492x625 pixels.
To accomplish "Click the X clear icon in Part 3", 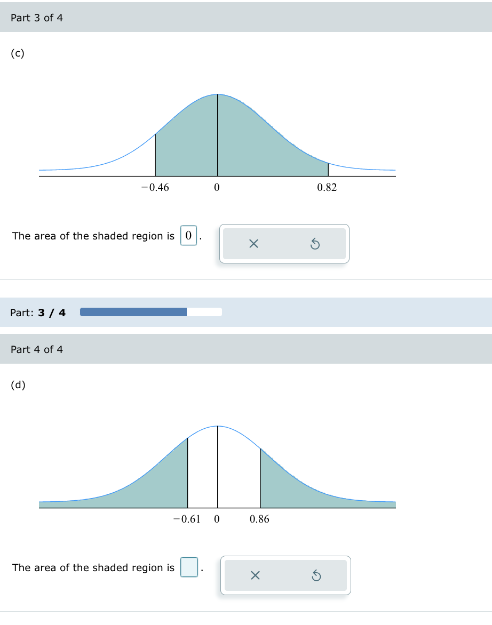I will pos(253,244).
